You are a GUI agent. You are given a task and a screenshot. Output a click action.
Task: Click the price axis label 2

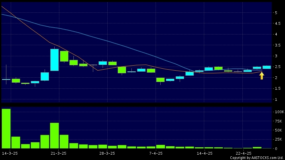pyautogui.click(x=276, y=78)
